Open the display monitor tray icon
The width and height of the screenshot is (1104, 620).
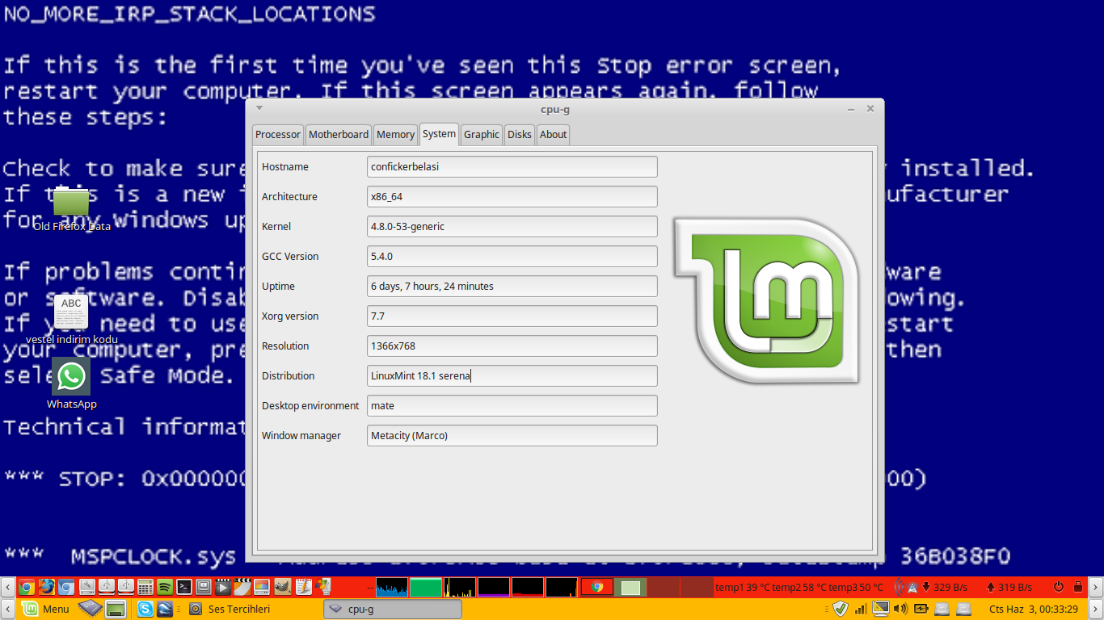[x=881, y=609]
